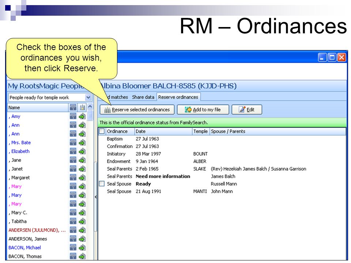The width and height of the screenshot is (351, 263).
Task: Click the tree icon for ANDERSON, James
Action: 73,239
